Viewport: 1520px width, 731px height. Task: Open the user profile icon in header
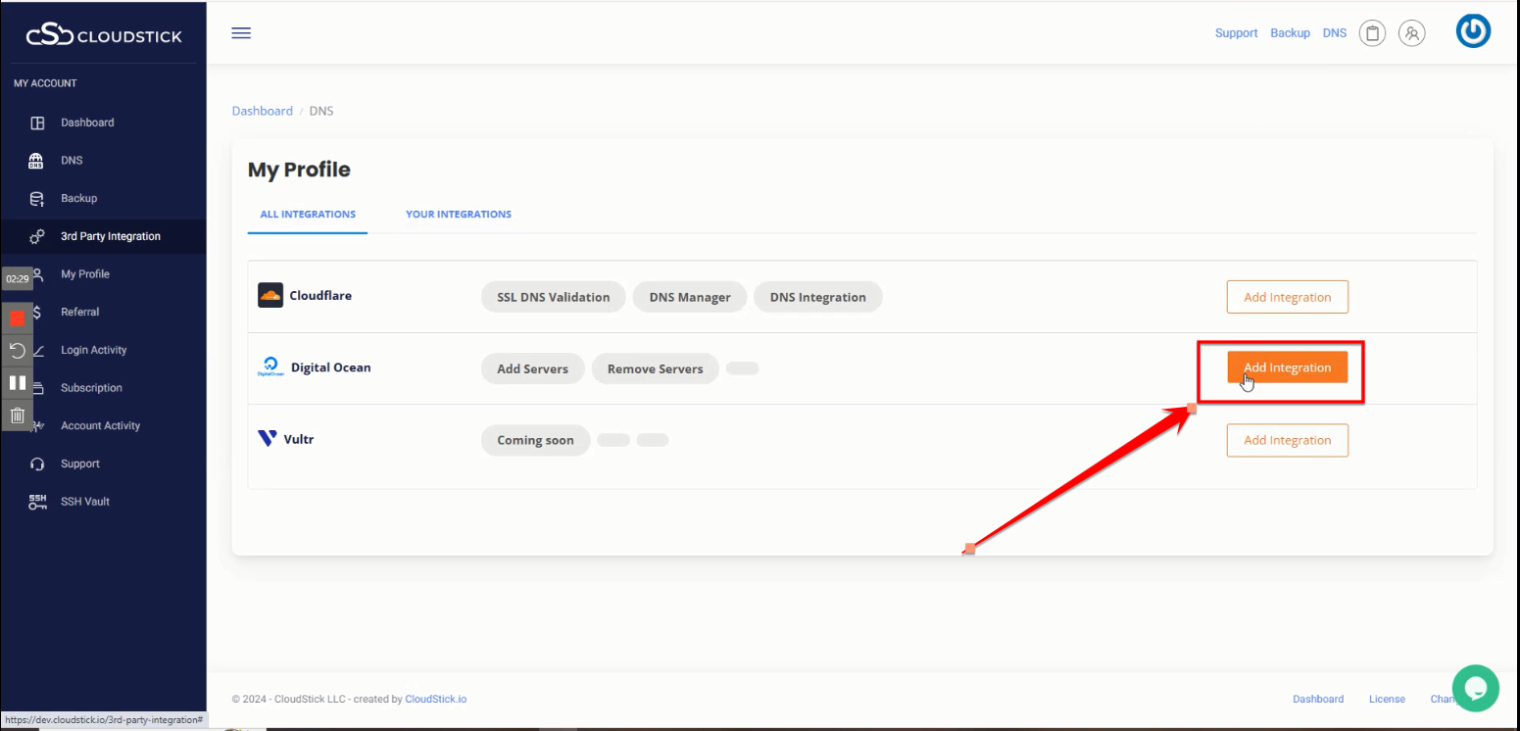pos(1411,33)
